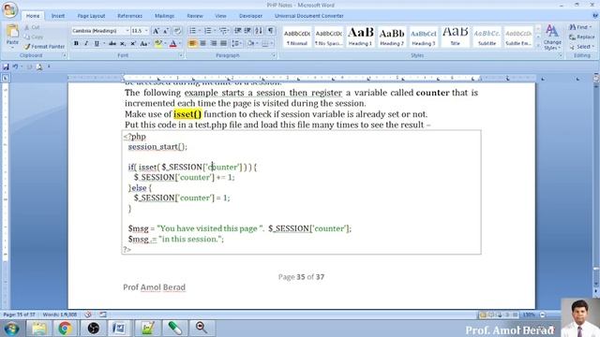Open File Explorer from taskbar
This screenshot has width=600, height=337.
coord(38,329)
